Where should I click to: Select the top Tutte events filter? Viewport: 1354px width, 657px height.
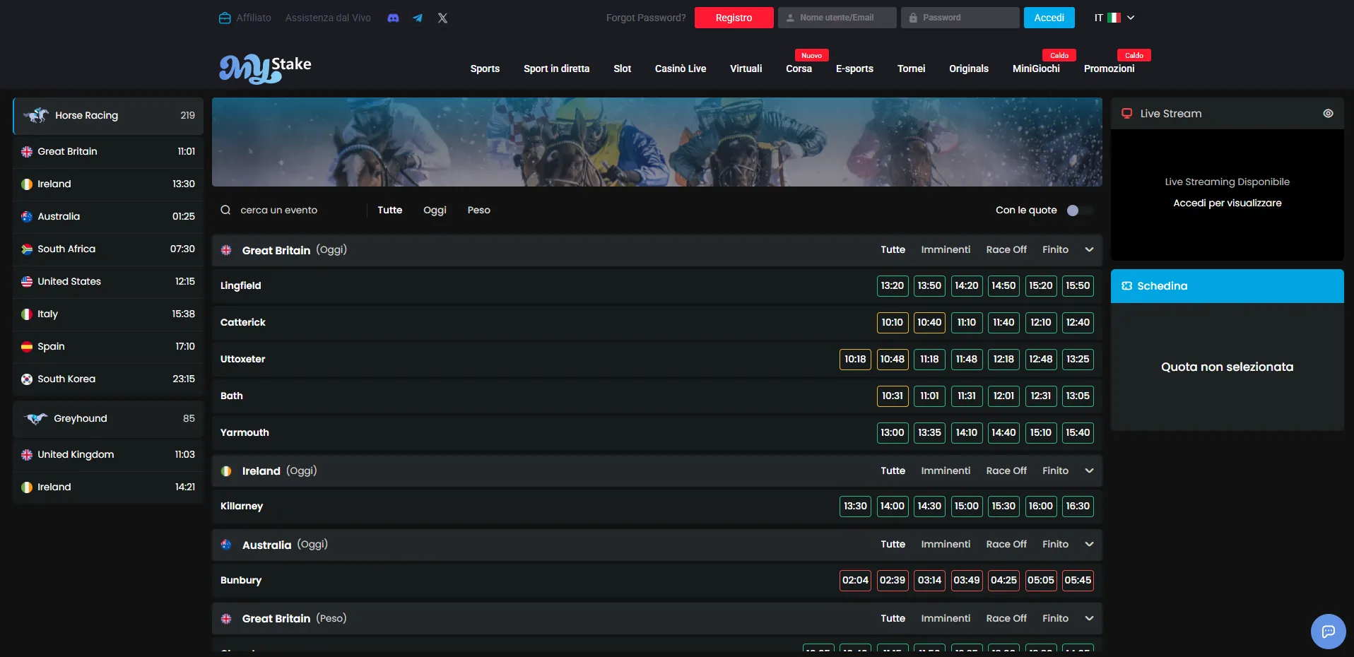pyautogui.click(x=389, y=210)
